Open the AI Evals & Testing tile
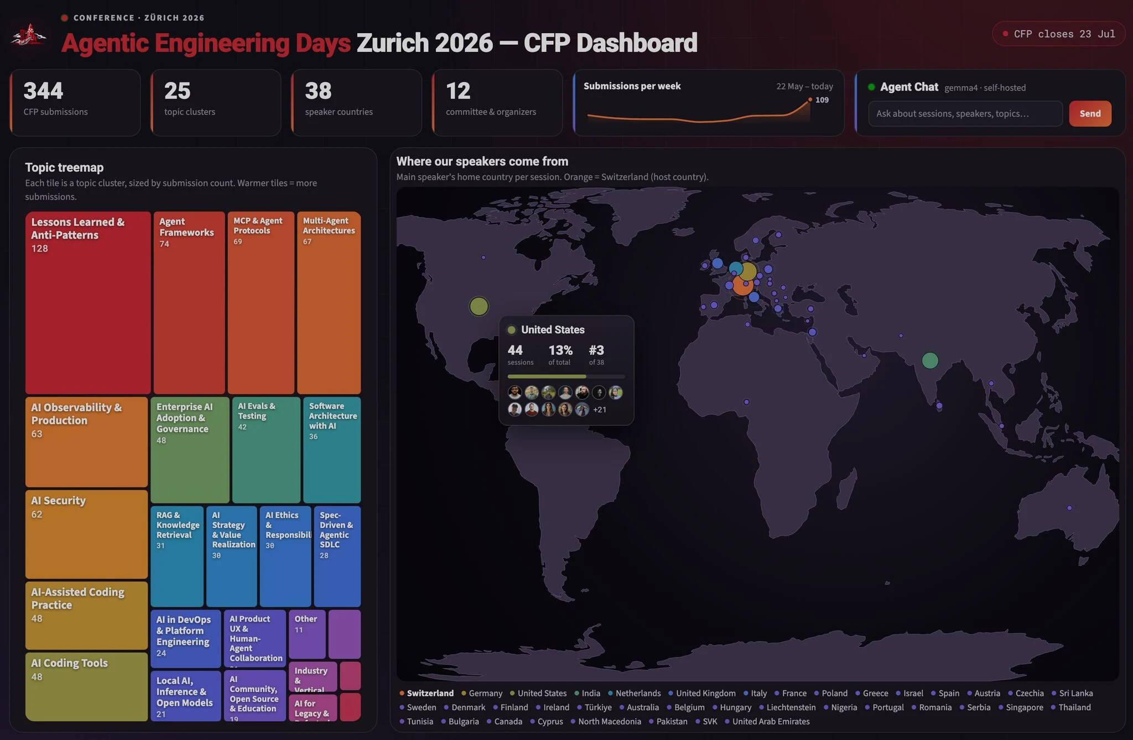Viewport: 1133px width, 740px height. pos(266,449)
